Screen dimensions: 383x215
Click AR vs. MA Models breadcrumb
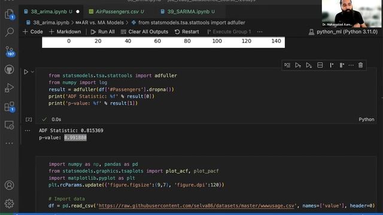[100, 23]
